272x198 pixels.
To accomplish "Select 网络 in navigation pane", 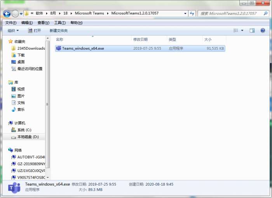I will click(18, 150).
